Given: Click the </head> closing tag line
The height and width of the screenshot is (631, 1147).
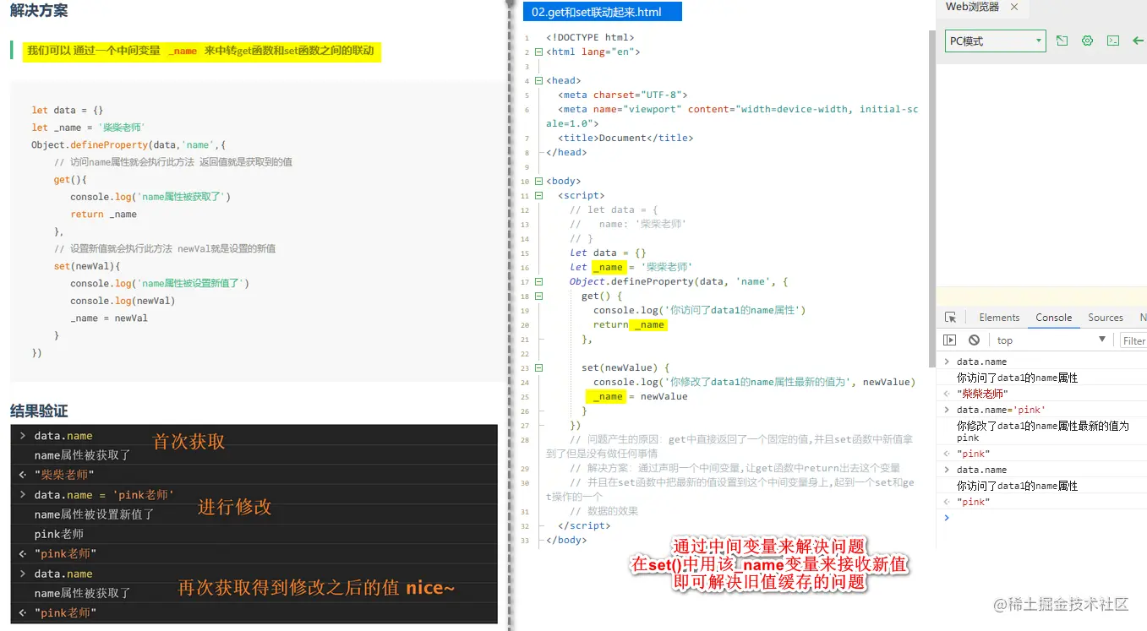Looking at the screenshot, I should (566, 152).
